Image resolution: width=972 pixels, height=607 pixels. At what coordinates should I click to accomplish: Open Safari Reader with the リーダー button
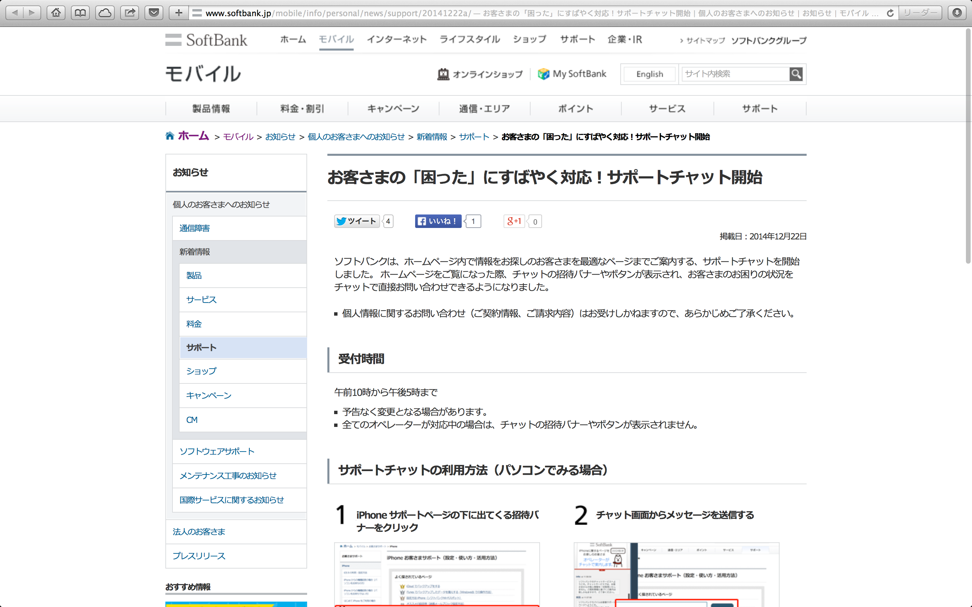[920, 13]
